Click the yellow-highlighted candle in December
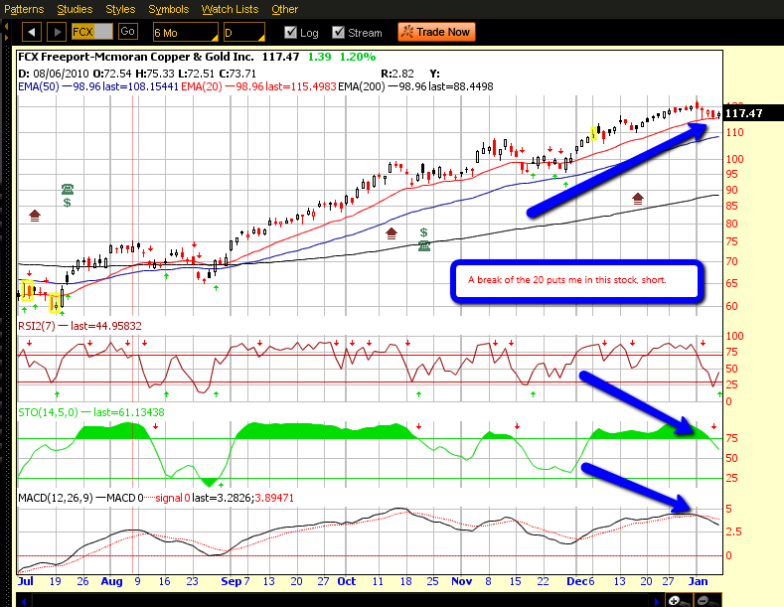This screenshot has width=784, height=607. pos(593,133)
